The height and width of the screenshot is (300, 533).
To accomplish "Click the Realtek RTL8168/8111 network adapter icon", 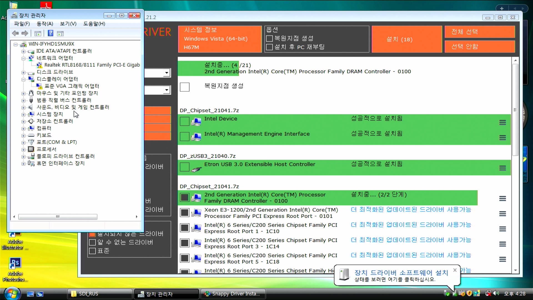I will coord(39,65).
